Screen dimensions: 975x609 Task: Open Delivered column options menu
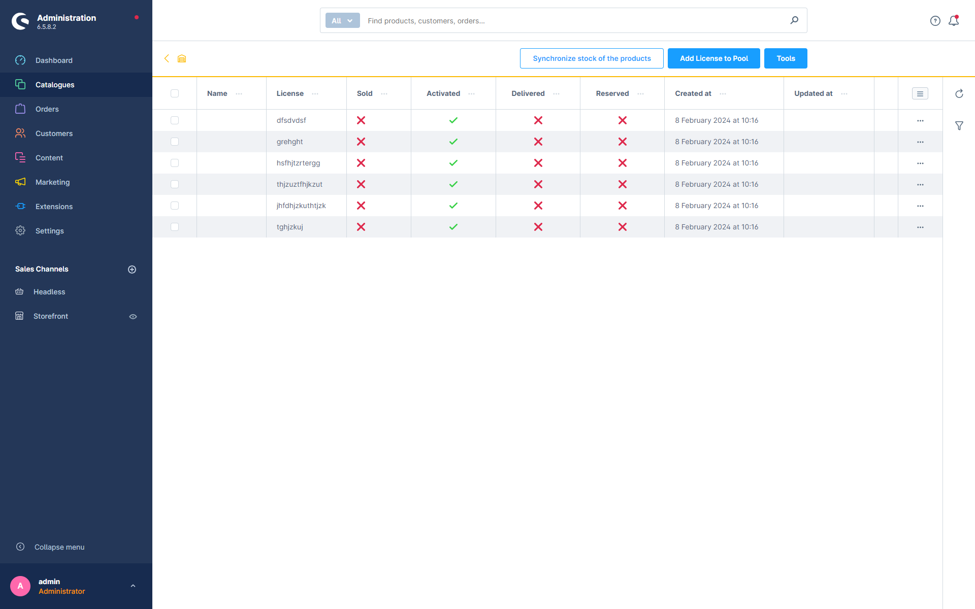(557, 94)
